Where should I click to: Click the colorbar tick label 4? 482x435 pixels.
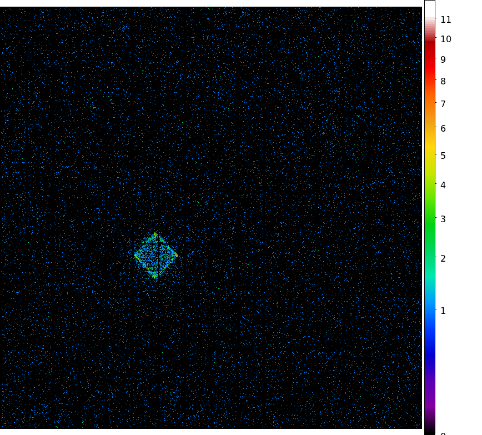(x=443, y=186)
